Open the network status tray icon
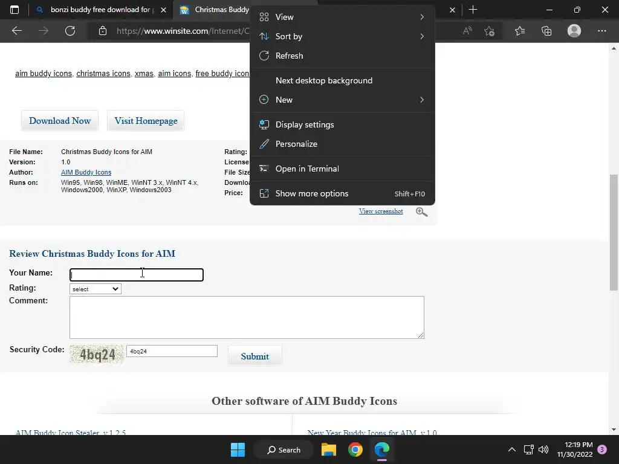 [x=528, y=449]
